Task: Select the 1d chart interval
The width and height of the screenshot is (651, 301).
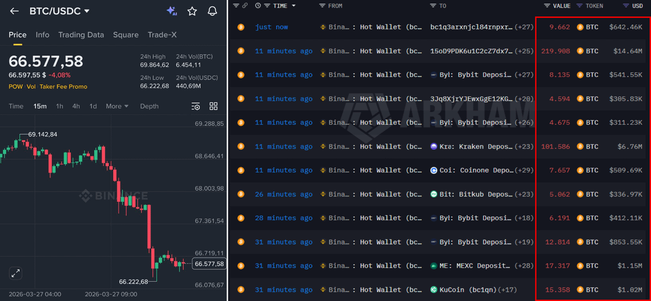Action: 93,106
